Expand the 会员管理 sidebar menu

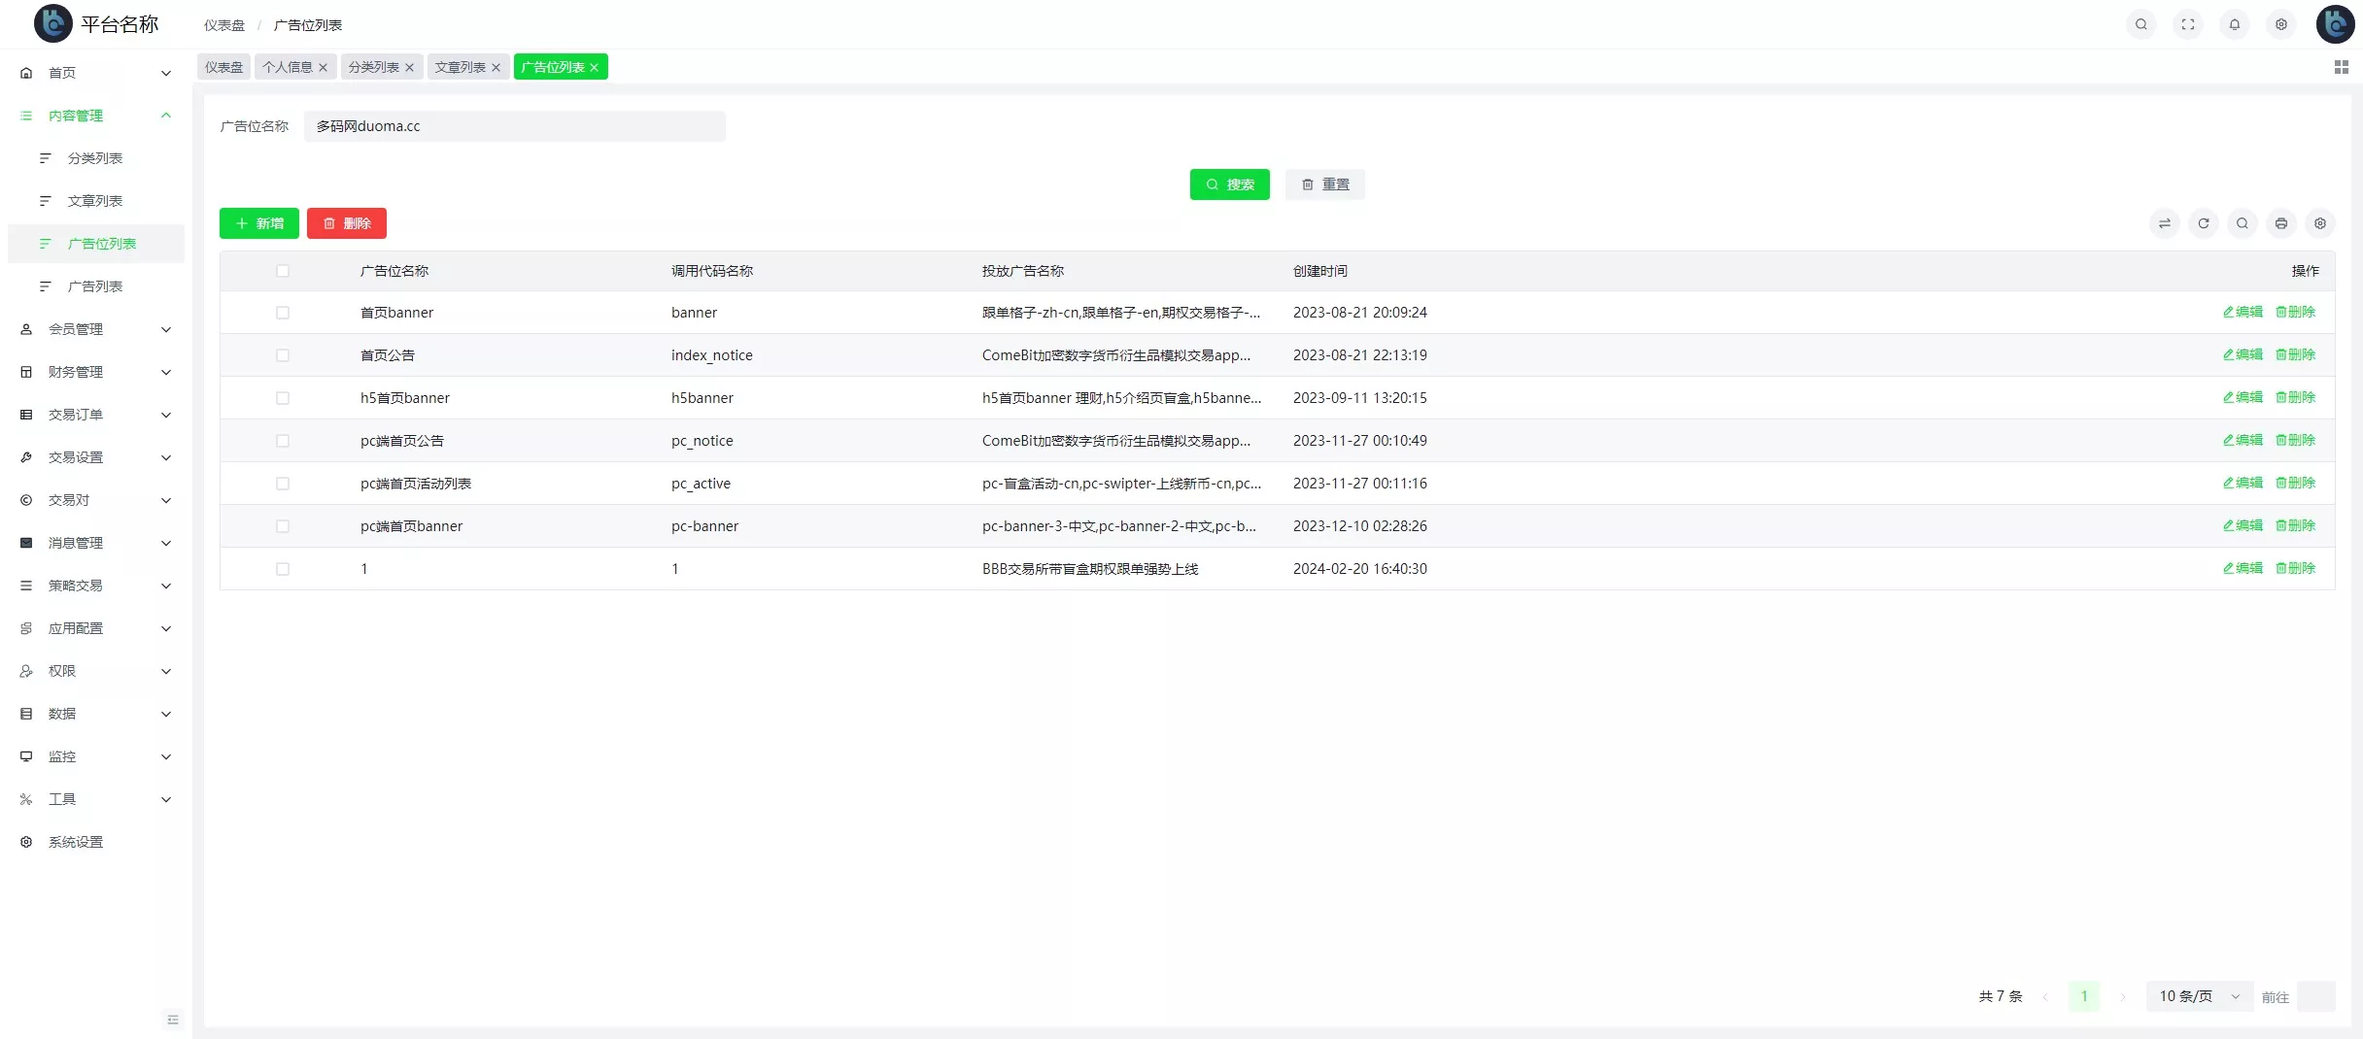pyautogui.click(x=95, y=329)
